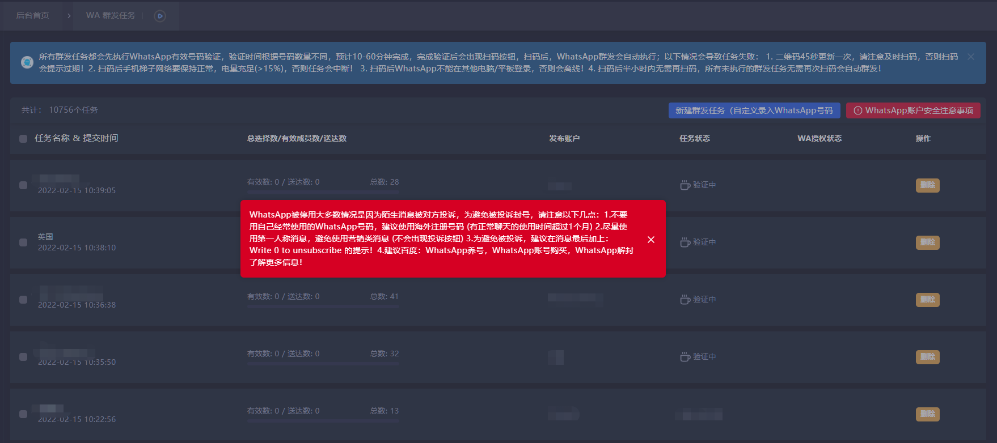Go to 后台首页 in the breadcrumb
Screen dimensions: 997x443
(32, 16)
